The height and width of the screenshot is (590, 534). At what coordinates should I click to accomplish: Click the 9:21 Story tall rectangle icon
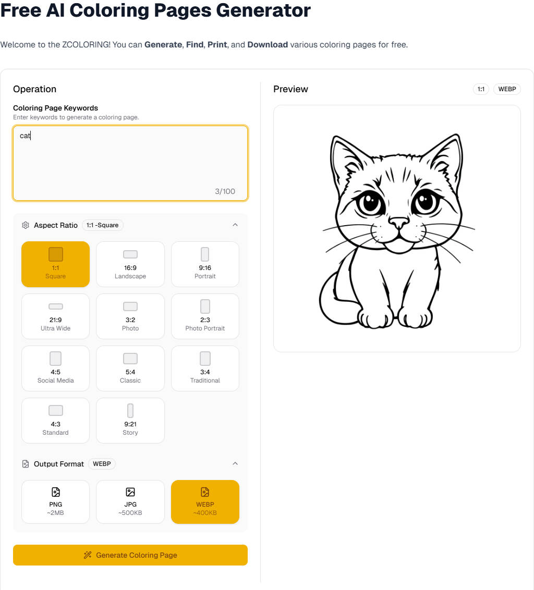[x=130, y=410]
